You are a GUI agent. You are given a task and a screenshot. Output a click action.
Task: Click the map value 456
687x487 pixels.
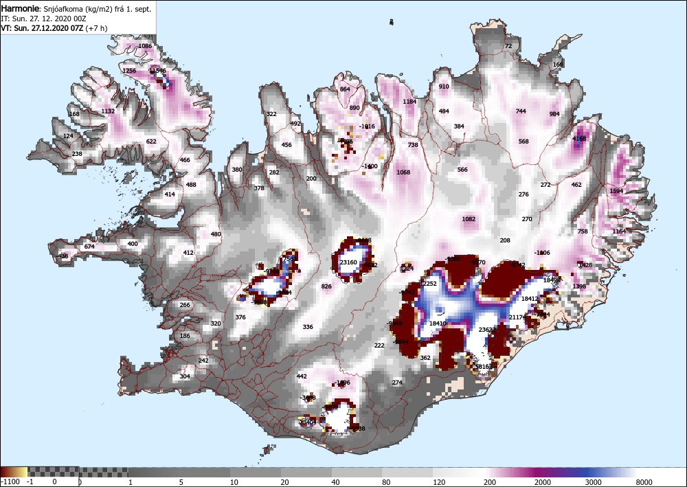pos(286,145)
